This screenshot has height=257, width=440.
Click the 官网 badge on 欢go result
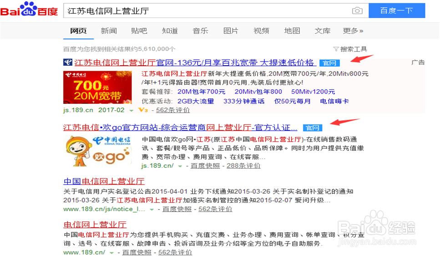[x=313, y=128]
